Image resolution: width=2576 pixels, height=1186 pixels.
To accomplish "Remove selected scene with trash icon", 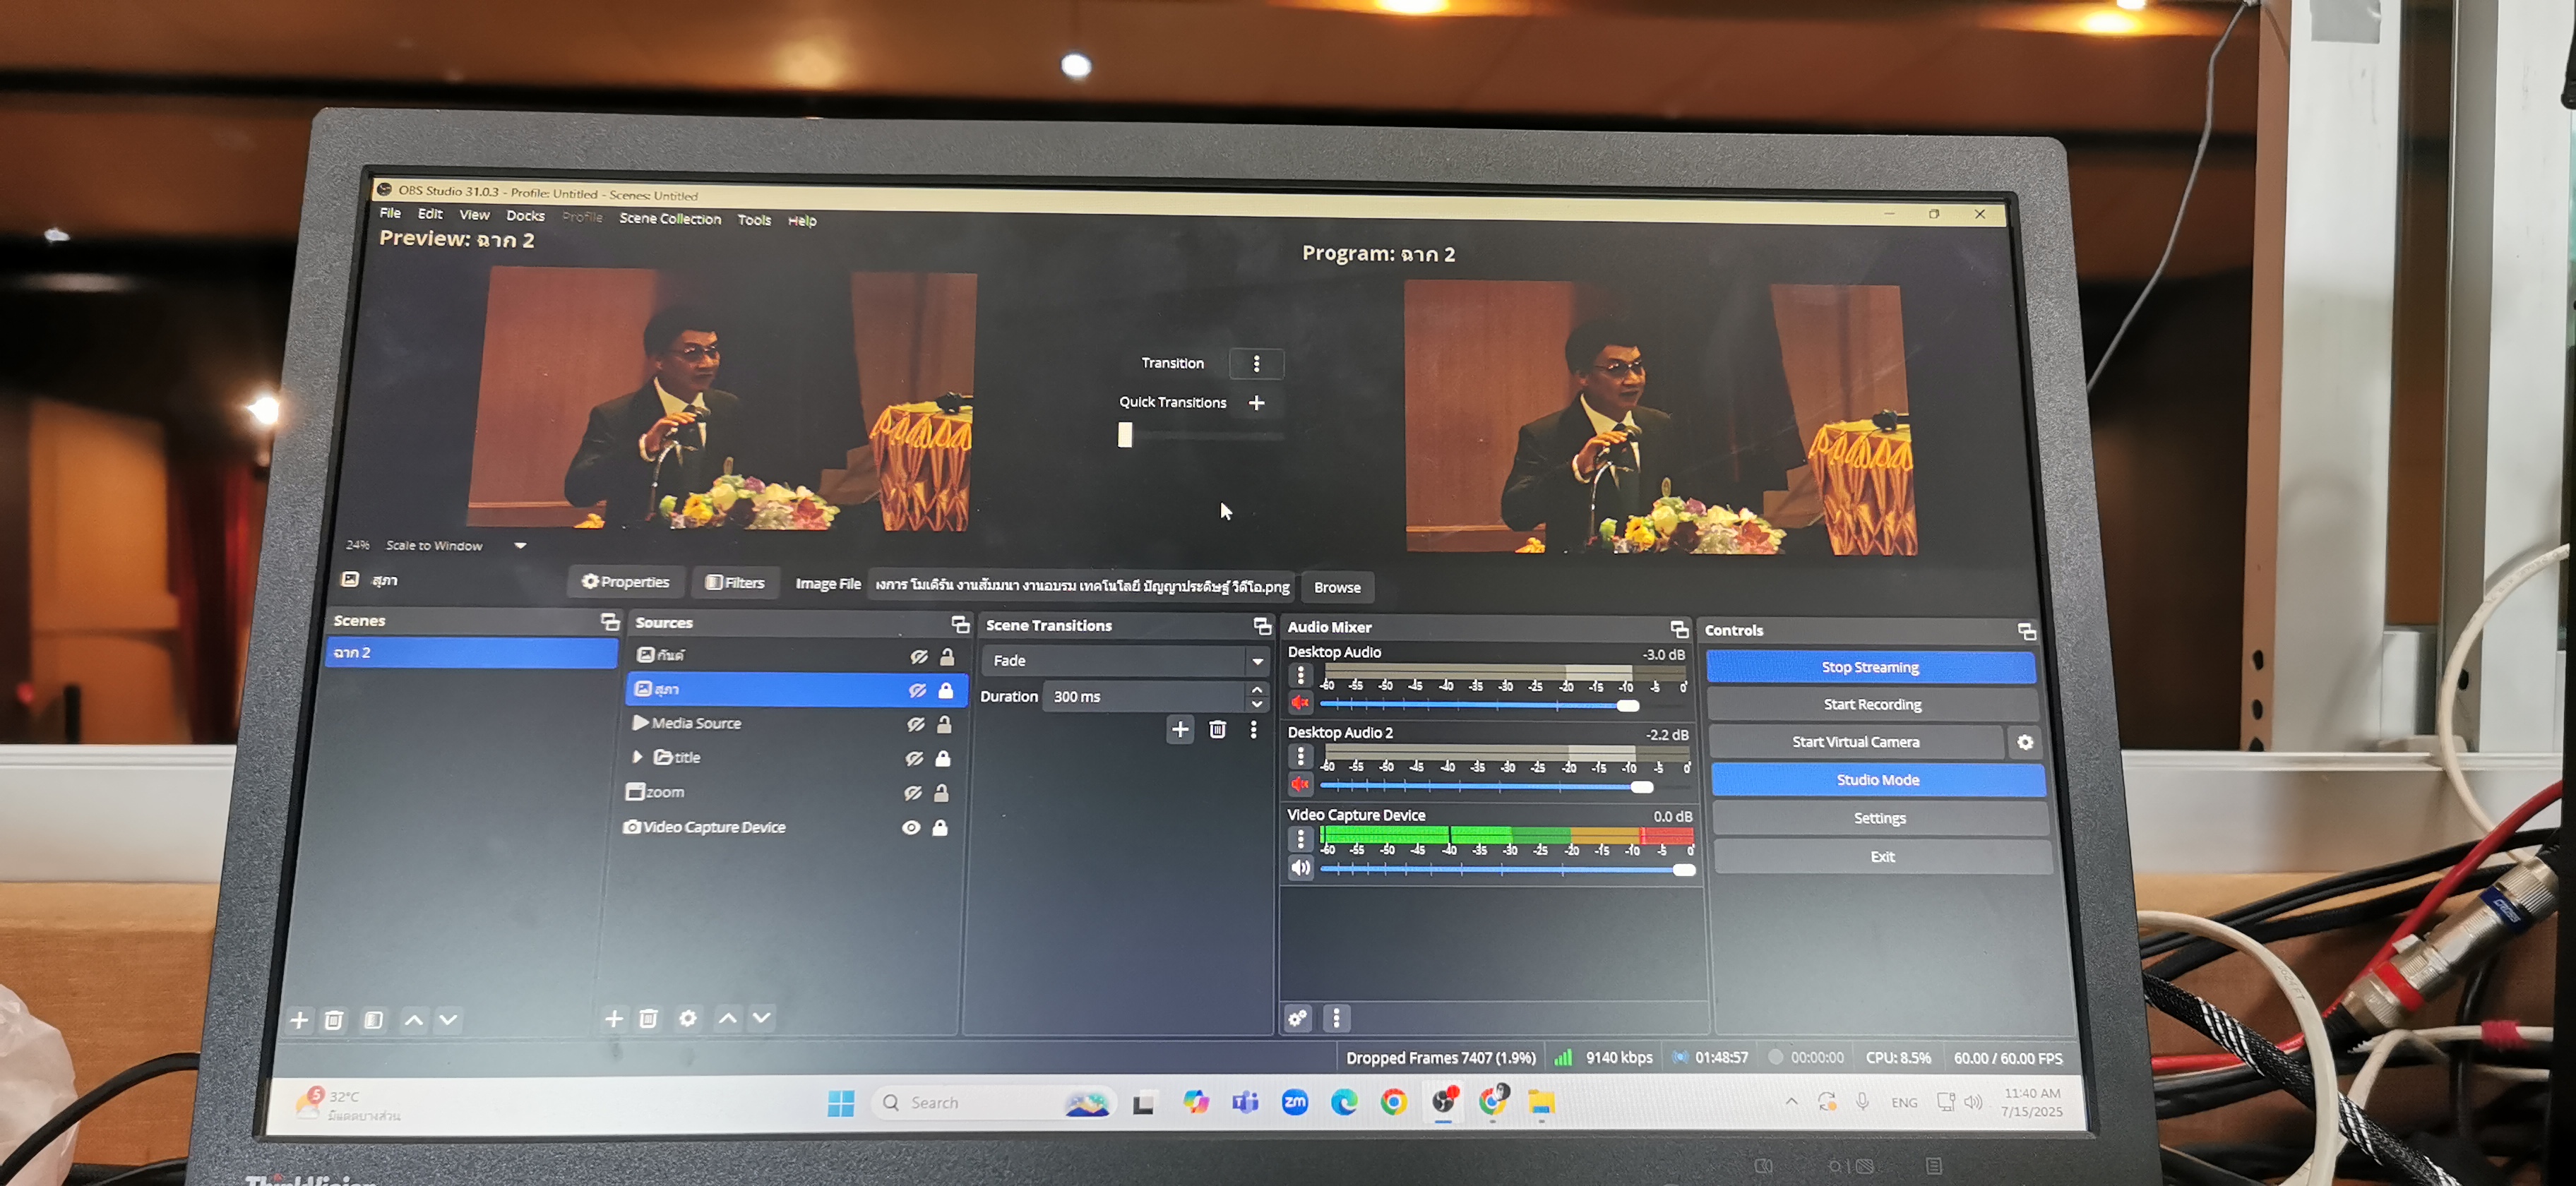I will [x=334, y=1020].
